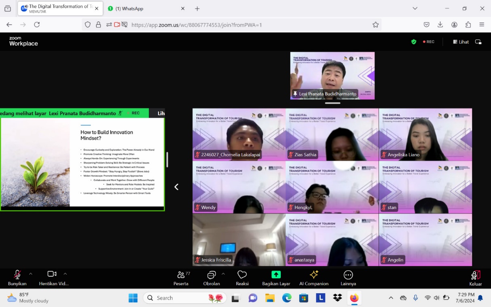Open the Lainnya more options

348,278
